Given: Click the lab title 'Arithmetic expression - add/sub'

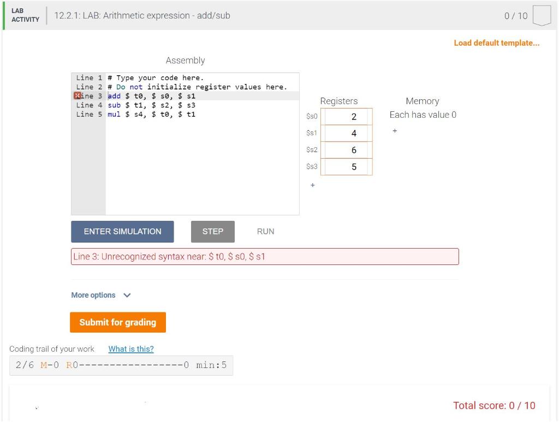Looking at the screenshot, I should click(141, 15).
